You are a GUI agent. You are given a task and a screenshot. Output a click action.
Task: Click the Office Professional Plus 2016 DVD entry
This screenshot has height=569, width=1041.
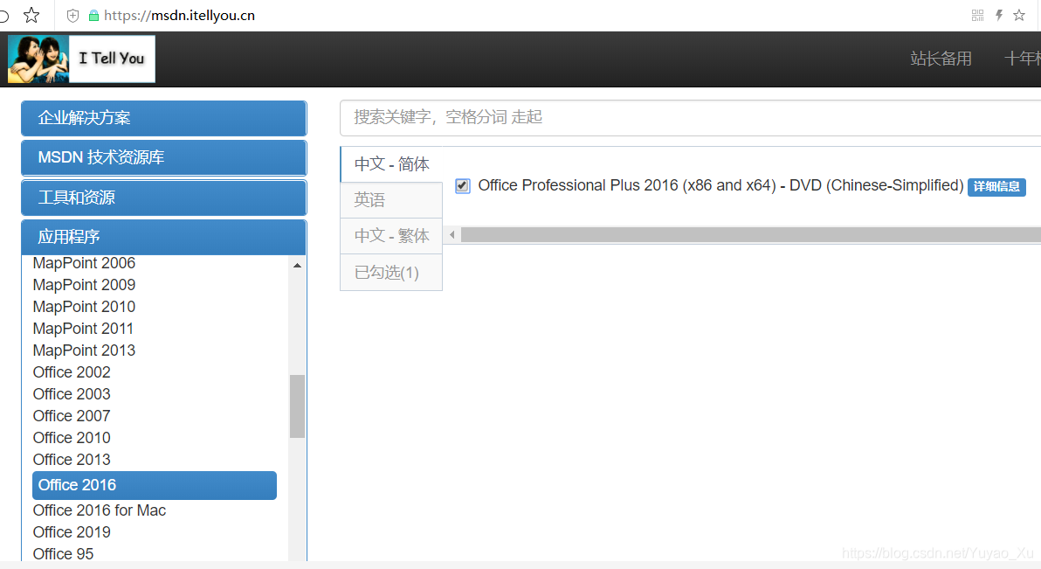tap(720, 185)
